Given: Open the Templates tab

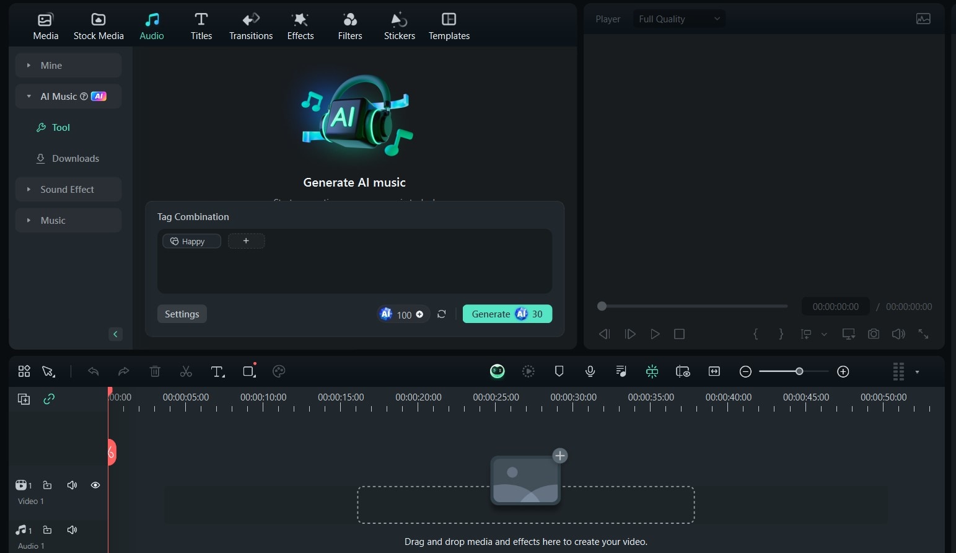Looking at the screenshot, I should [x=449, y=27].
